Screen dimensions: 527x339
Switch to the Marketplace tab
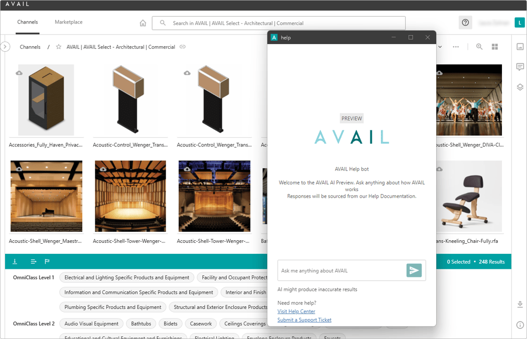coord(68,22)
